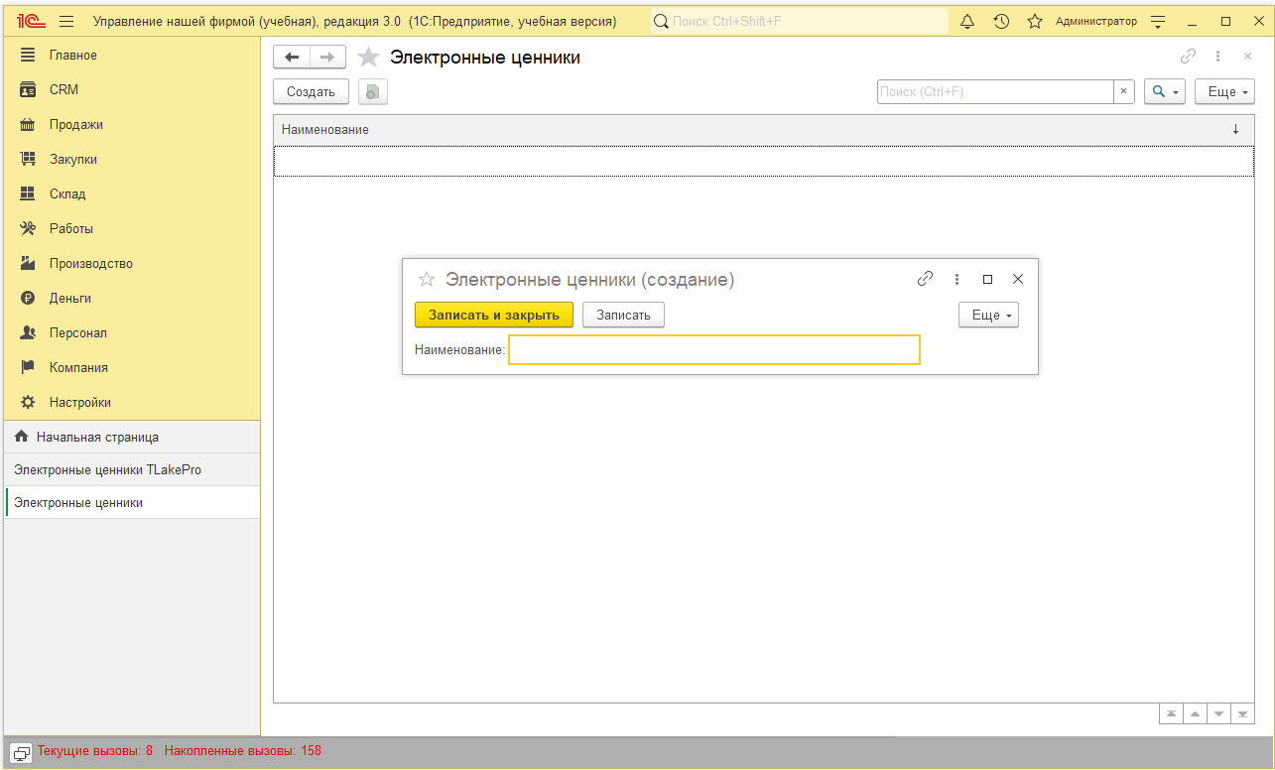This screenshot has width=1275, height=770.
Task: Open the Склад section
Action: pos(67,194)
